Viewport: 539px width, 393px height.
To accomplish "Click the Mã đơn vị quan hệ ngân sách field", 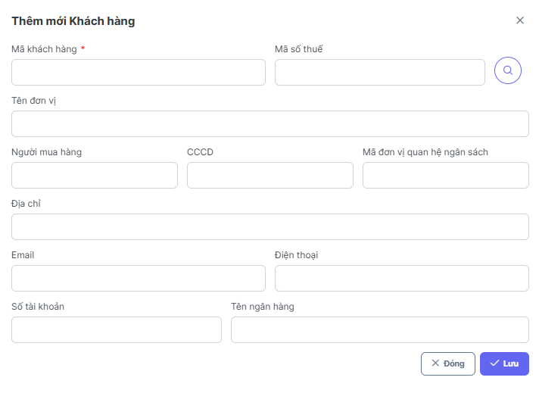I will (x=445, y=176).
